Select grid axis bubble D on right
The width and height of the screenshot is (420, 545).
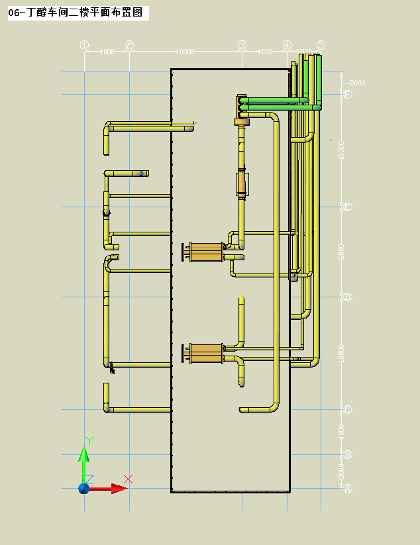[x=348, y=297]
